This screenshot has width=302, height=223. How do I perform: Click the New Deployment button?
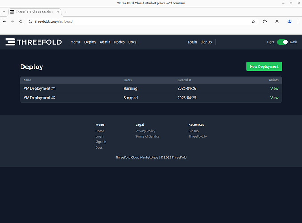(264, 66)
